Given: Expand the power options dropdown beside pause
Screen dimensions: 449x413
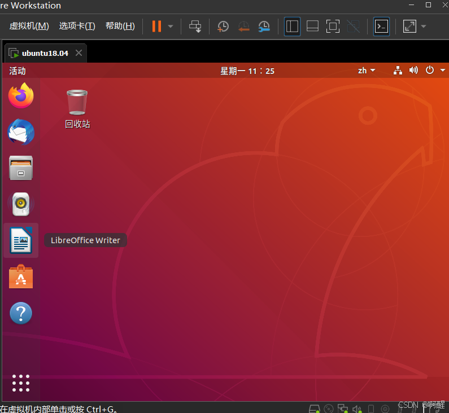Looking at the screenshot, I should 171,27.
